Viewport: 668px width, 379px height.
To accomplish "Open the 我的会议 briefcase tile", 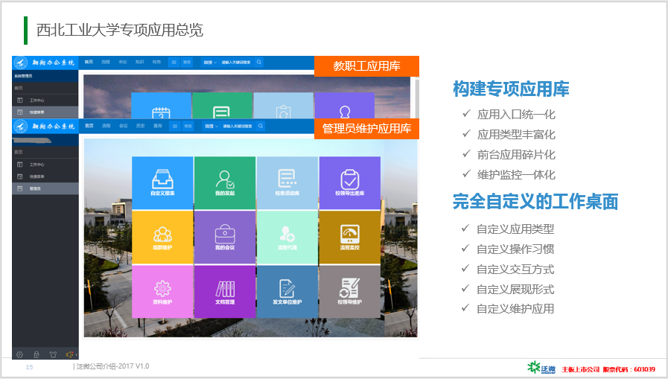I will click(225, 238).
